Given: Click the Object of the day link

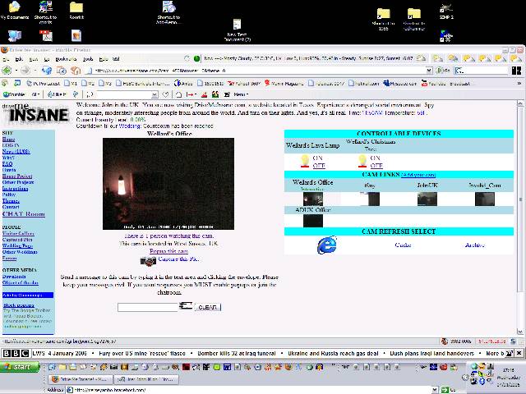Looking at the screenshot, I should (x=20, y=282).
